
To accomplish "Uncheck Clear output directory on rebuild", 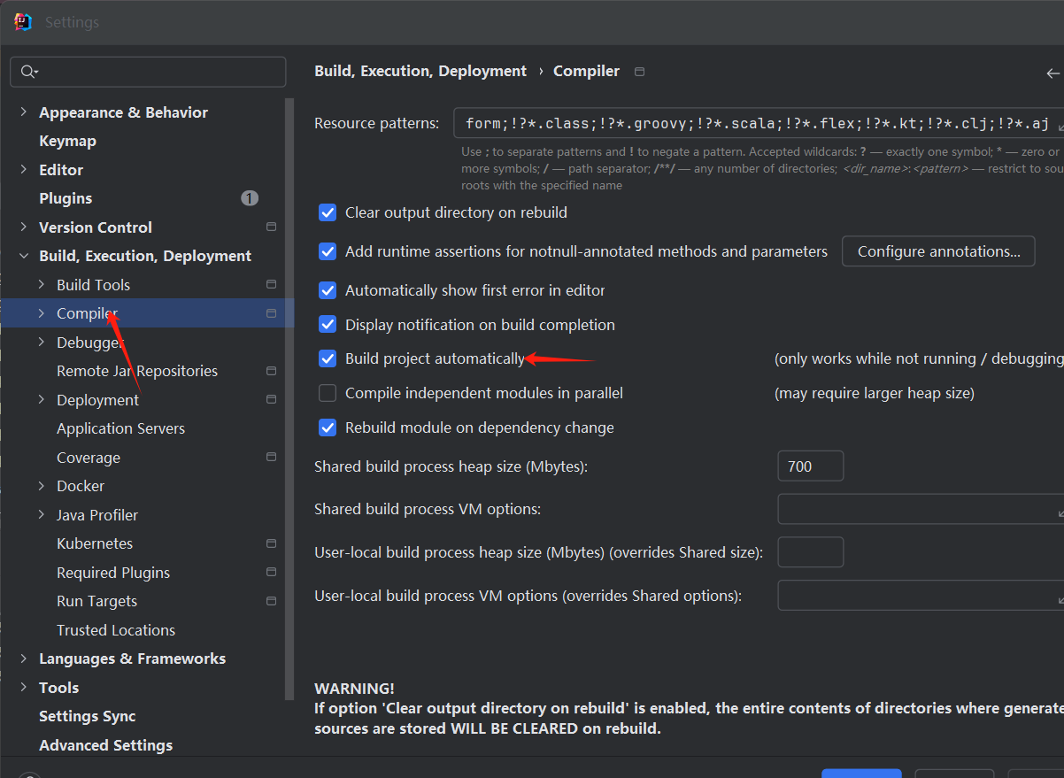I will [x=328, y=212].
